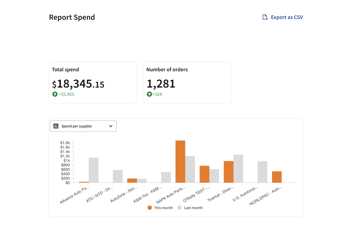This screenshot has height=226, width=352.
Task: Click the bar chart icon in dropdown
Action: pyautogui.click(x=56, y=126)
